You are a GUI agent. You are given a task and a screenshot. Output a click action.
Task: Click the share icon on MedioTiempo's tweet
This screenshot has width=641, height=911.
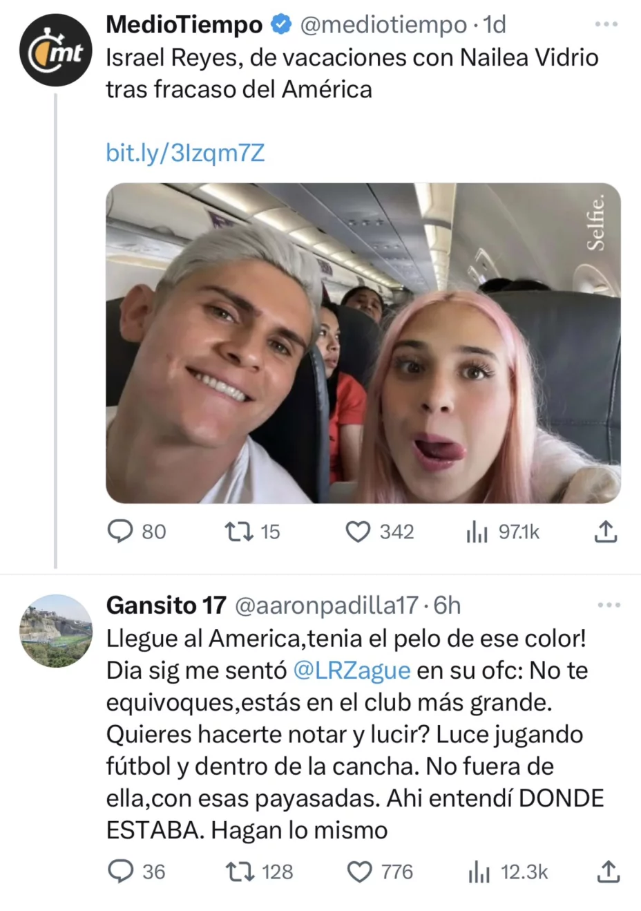[x=606, y=532]
